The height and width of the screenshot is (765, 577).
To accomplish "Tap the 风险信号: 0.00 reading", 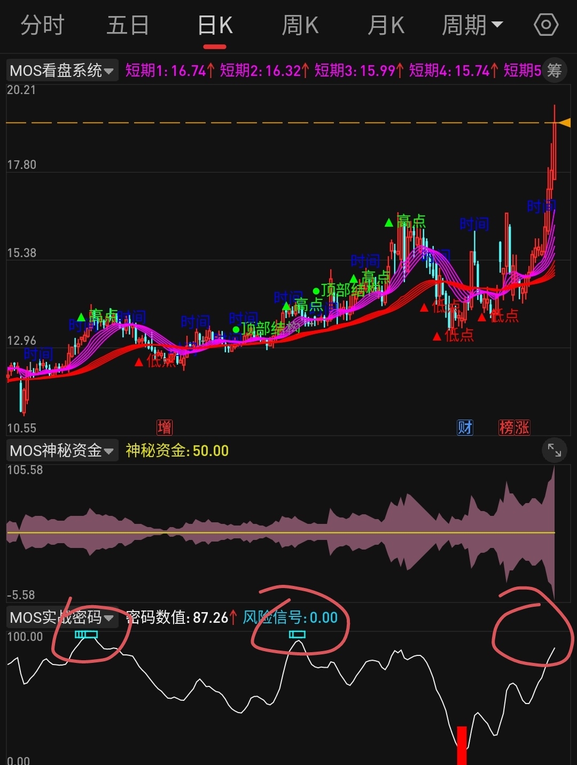I will (290, 618).
